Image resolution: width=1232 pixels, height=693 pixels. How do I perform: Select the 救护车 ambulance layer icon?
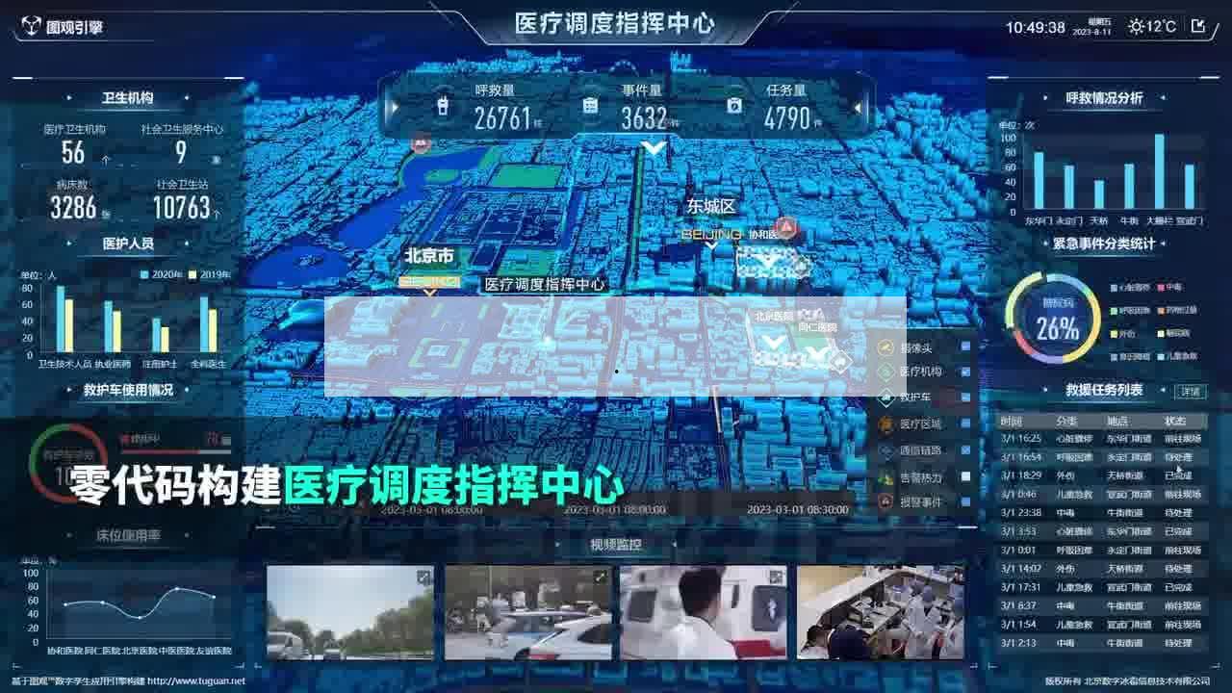coord(885,398)
